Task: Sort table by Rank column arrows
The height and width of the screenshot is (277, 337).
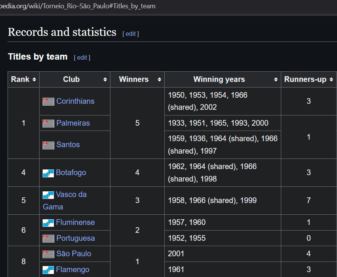Action: pyautogui.click(x=34, y=79)
